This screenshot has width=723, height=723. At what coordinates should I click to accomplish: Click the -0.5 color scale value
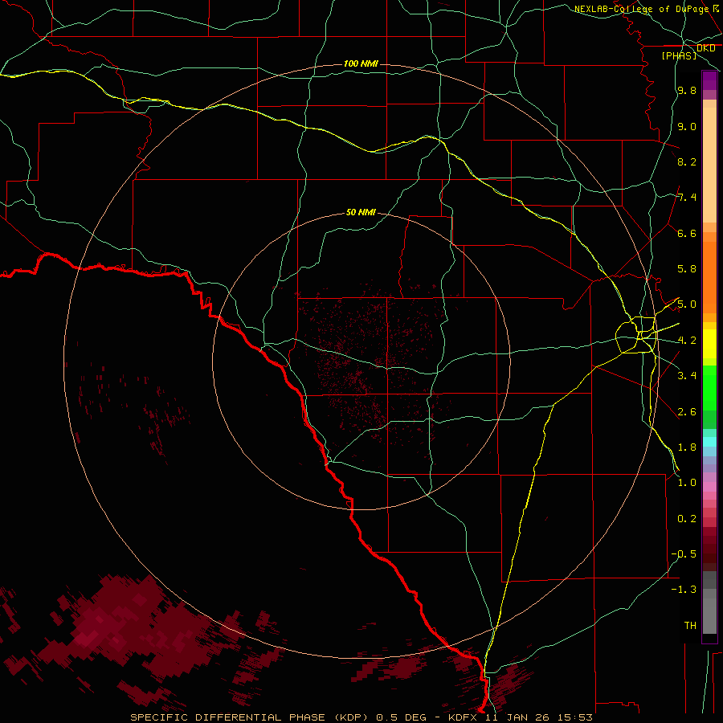coord(684,553)
